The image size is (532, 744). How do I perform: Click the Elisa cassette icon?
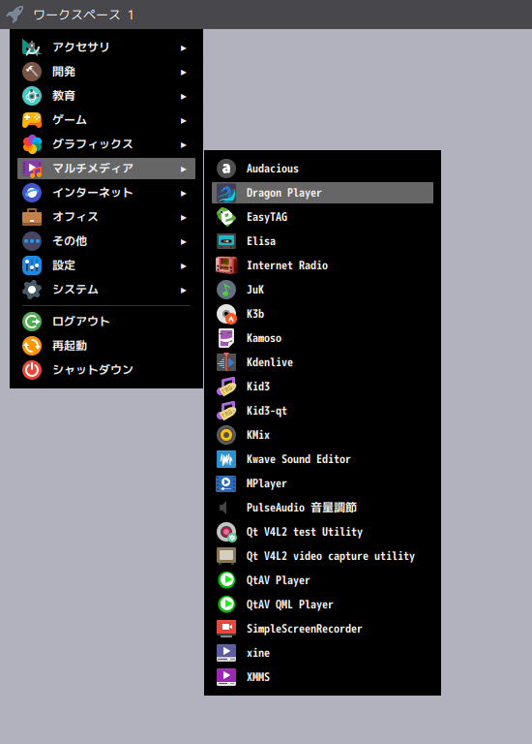pos(226,241)
